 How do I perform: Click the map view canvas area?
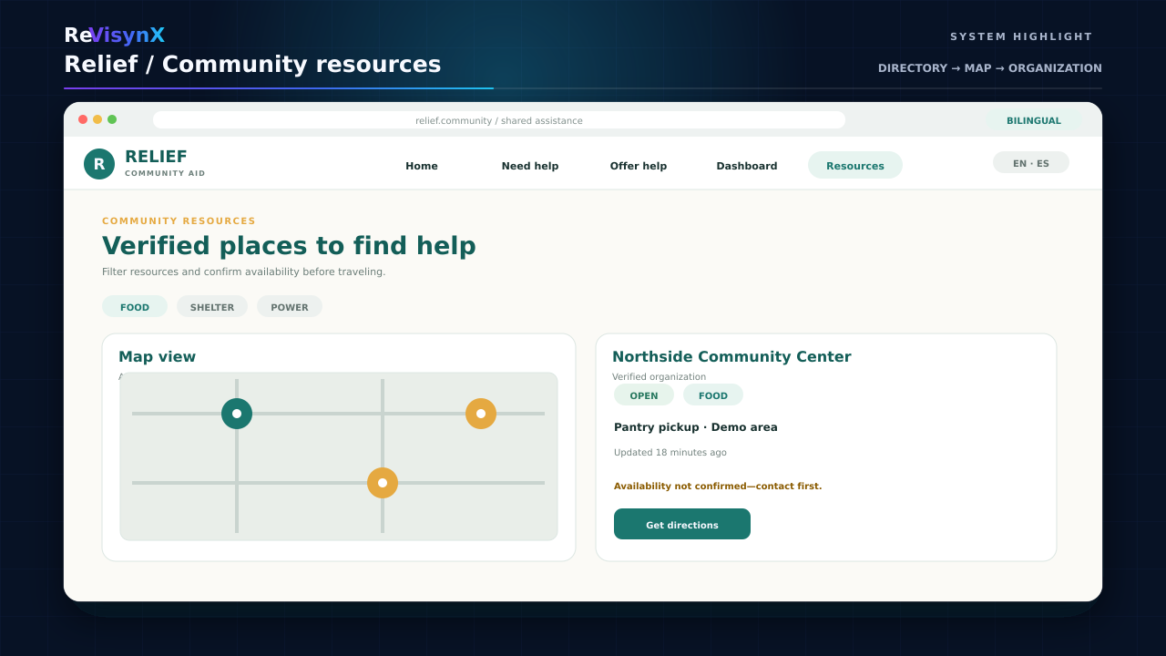pos(339,456)
